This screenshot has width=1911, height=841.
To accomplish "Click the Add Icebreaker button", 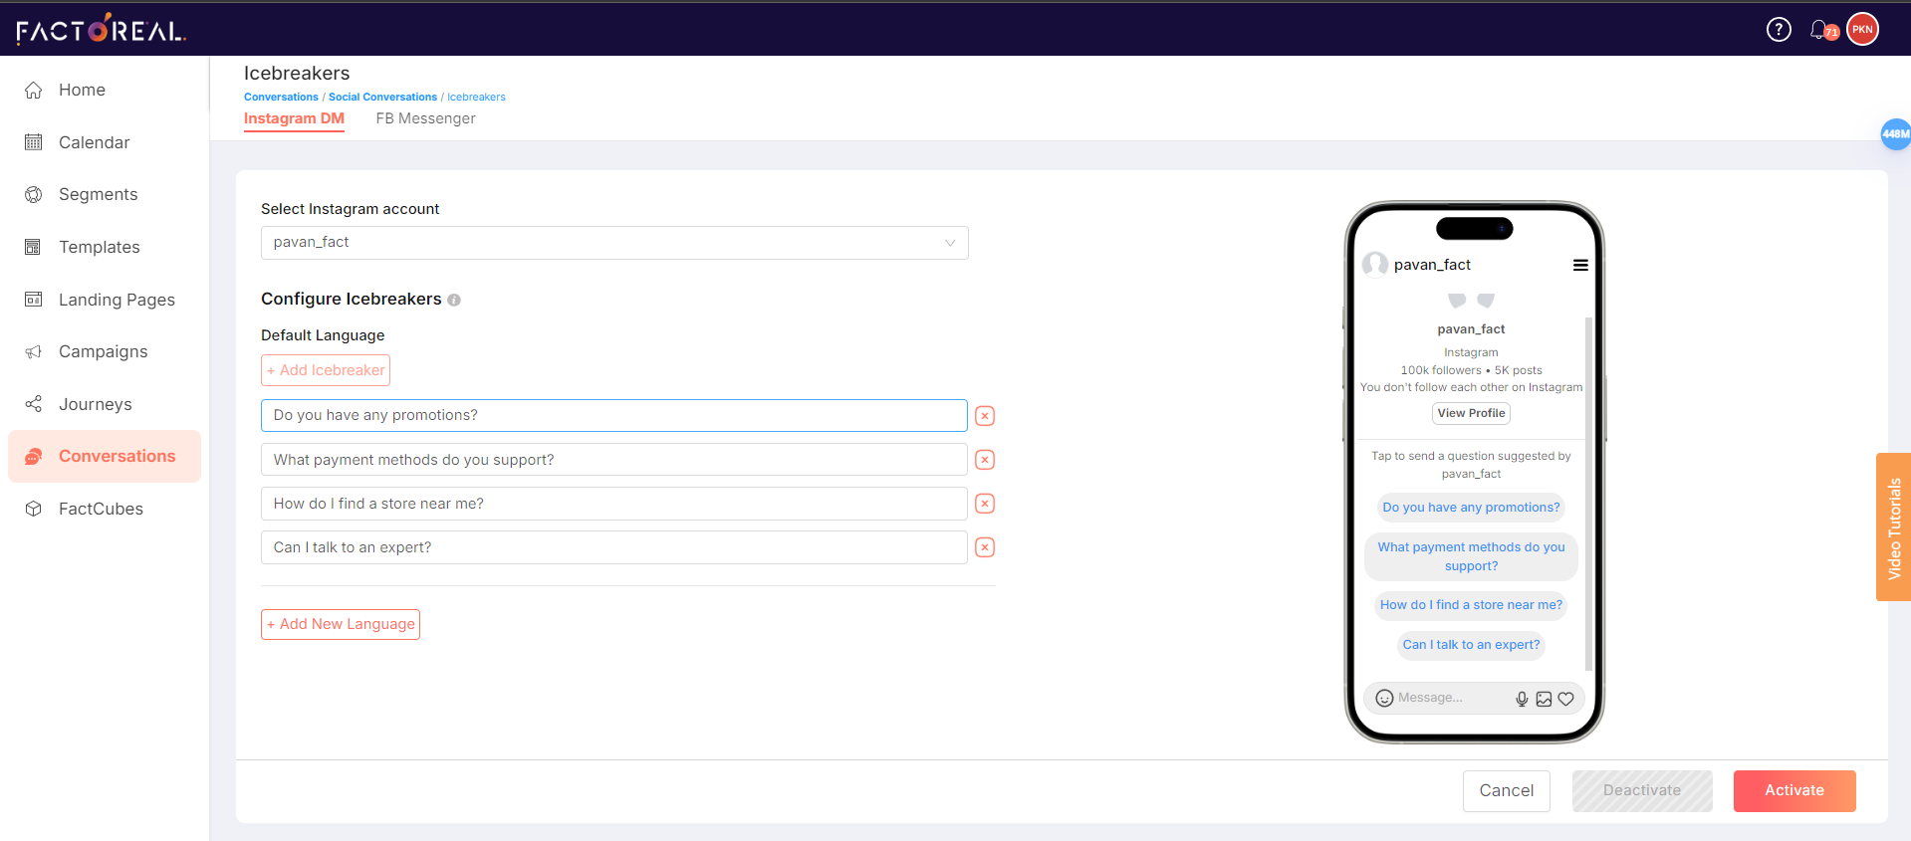I will pyautogui.click(x=326, y=370).
